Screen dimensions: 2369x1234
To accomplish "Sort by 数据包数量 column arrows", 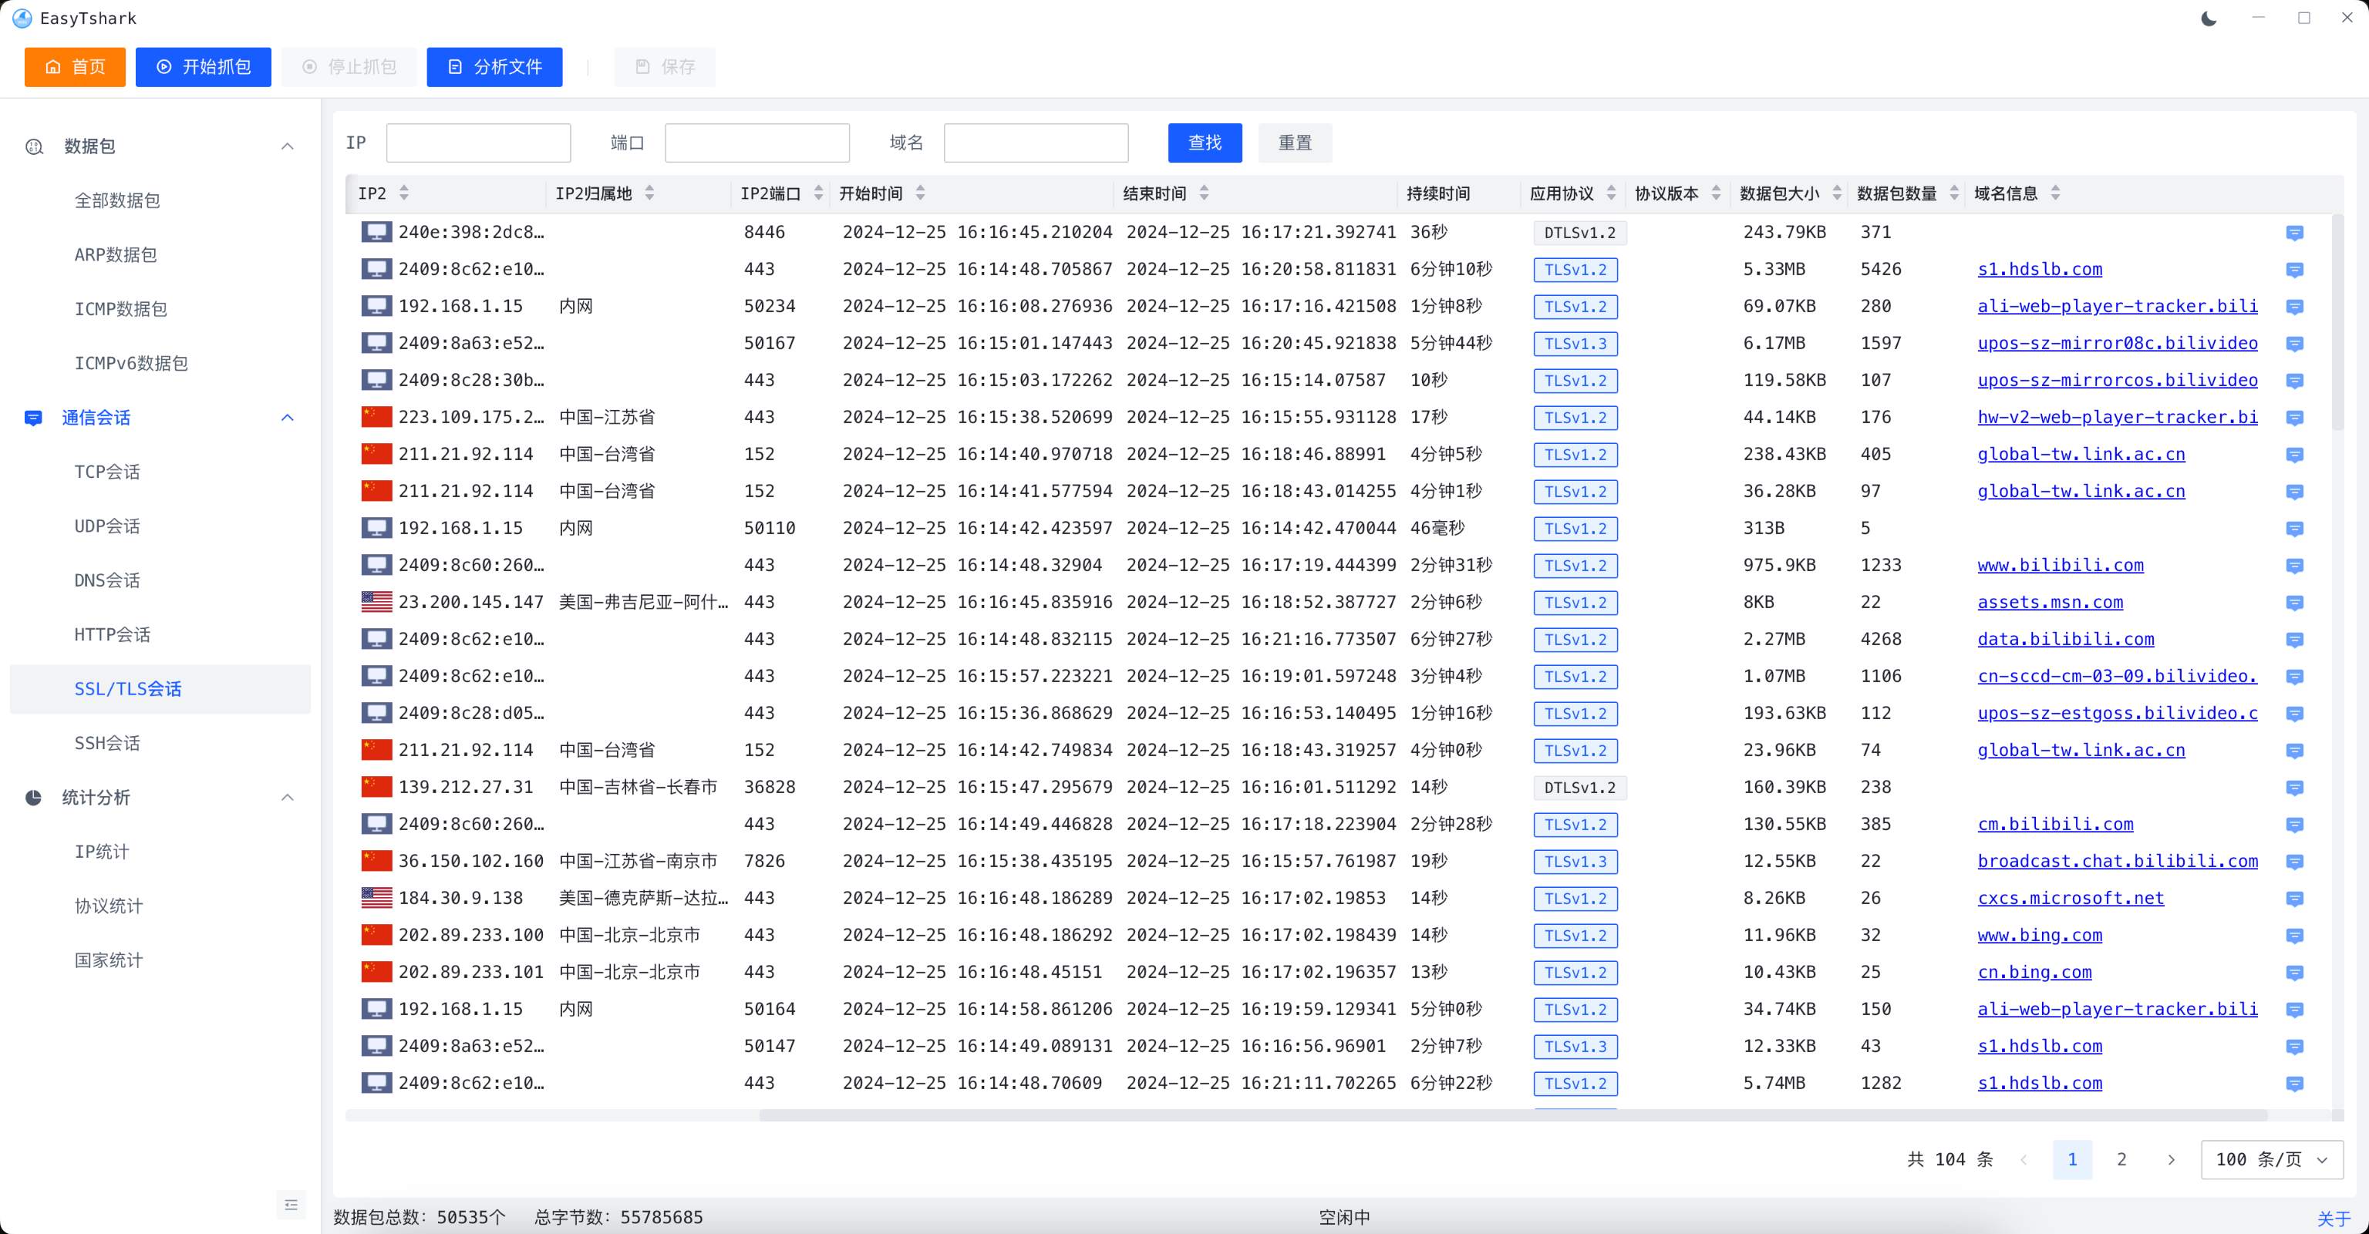I will (x=1954, y=193).
